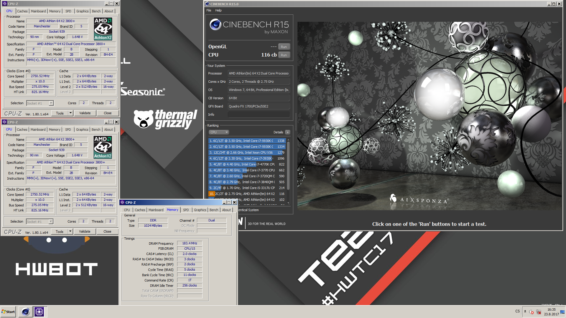Viewport: 566px width, 318px height.
Task: Select ranking row 3 Intel Xeon 1279
Action: tap(247, 153)
